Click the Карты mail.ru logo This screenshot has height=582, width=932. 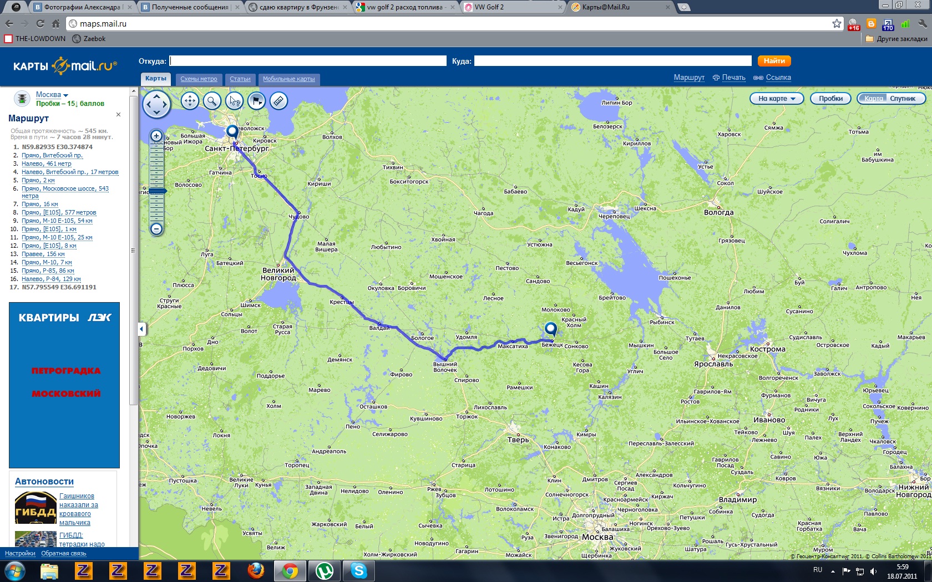click(x=65, y=66)
